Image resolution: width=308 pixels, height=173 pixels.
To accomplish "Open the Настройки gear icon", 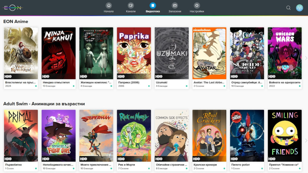I will [197, 5].
